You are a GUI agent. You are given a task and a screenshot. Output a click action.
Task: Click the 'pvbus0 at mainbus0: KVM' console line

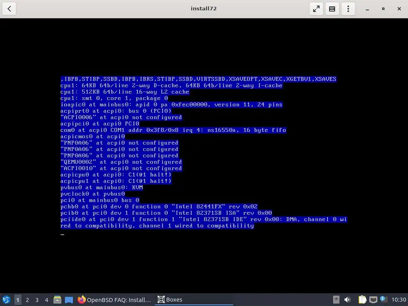click(x=102, y=187)
